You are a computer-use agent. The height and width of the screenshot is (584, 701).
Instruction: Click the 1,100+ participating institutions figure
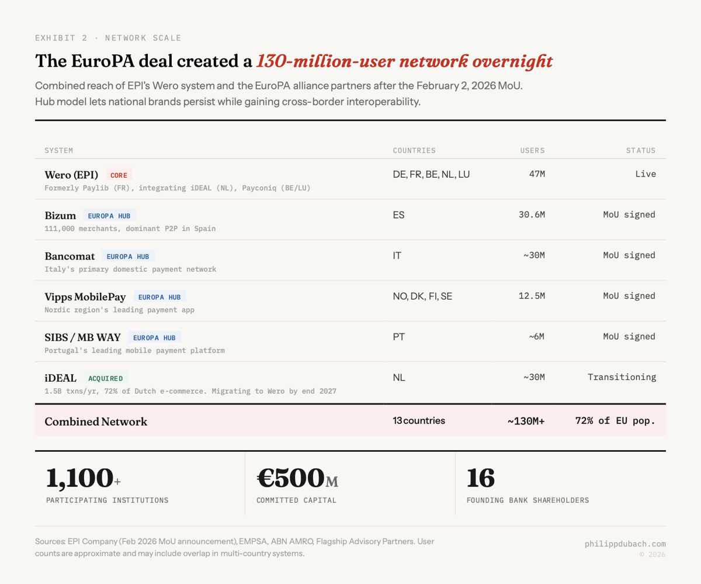click(x=83, y=478)
